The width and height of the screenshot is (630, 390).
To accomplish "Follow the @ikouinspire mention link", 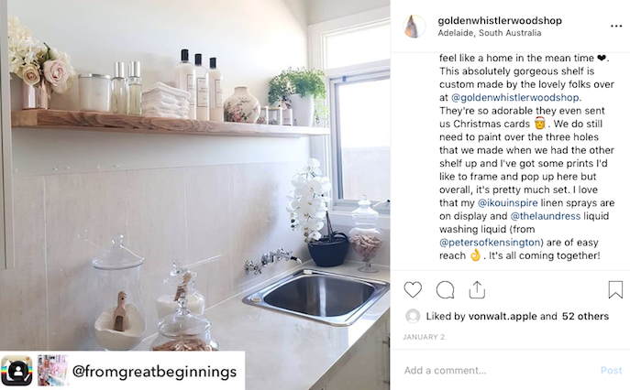I will 507,202.
